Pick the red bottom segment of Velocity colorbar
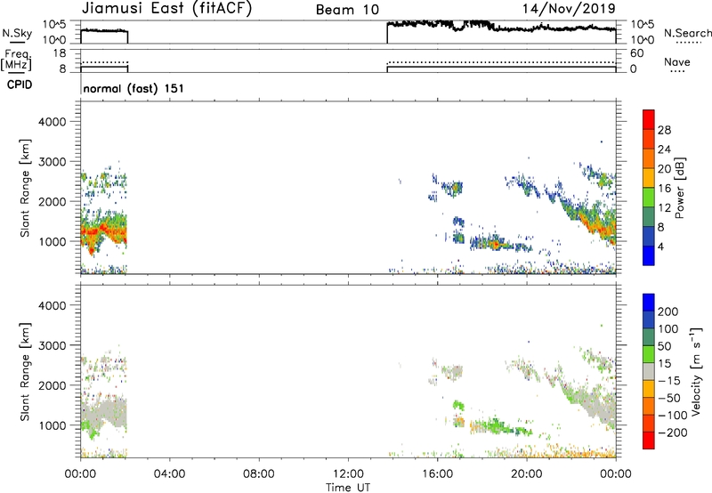Viewport: 712px width, 493px height. click(649, 440)
